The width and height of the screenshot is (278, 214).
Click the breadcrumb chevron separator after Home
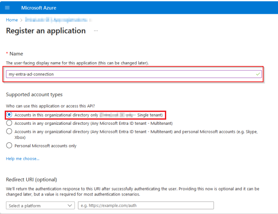(x=21, y=20)
